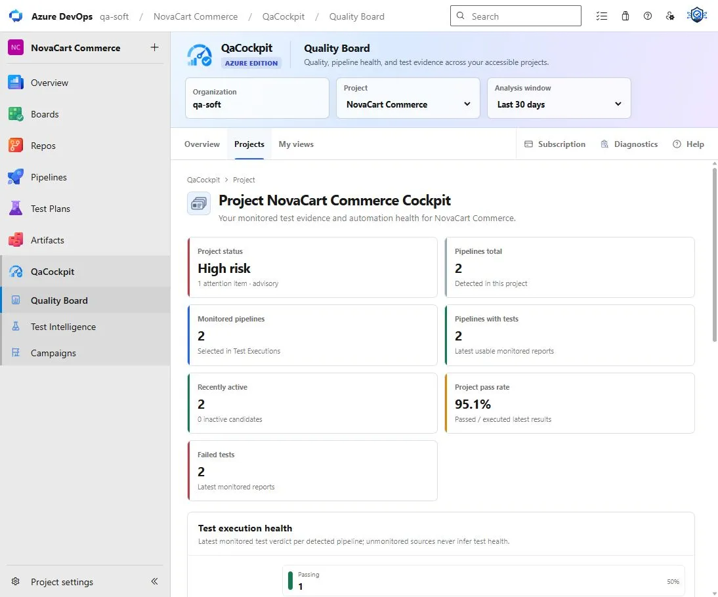Viewport: 718px width, 597px height.
Task: Click the Repos icon in the sidebar
Action: point(16,146)
